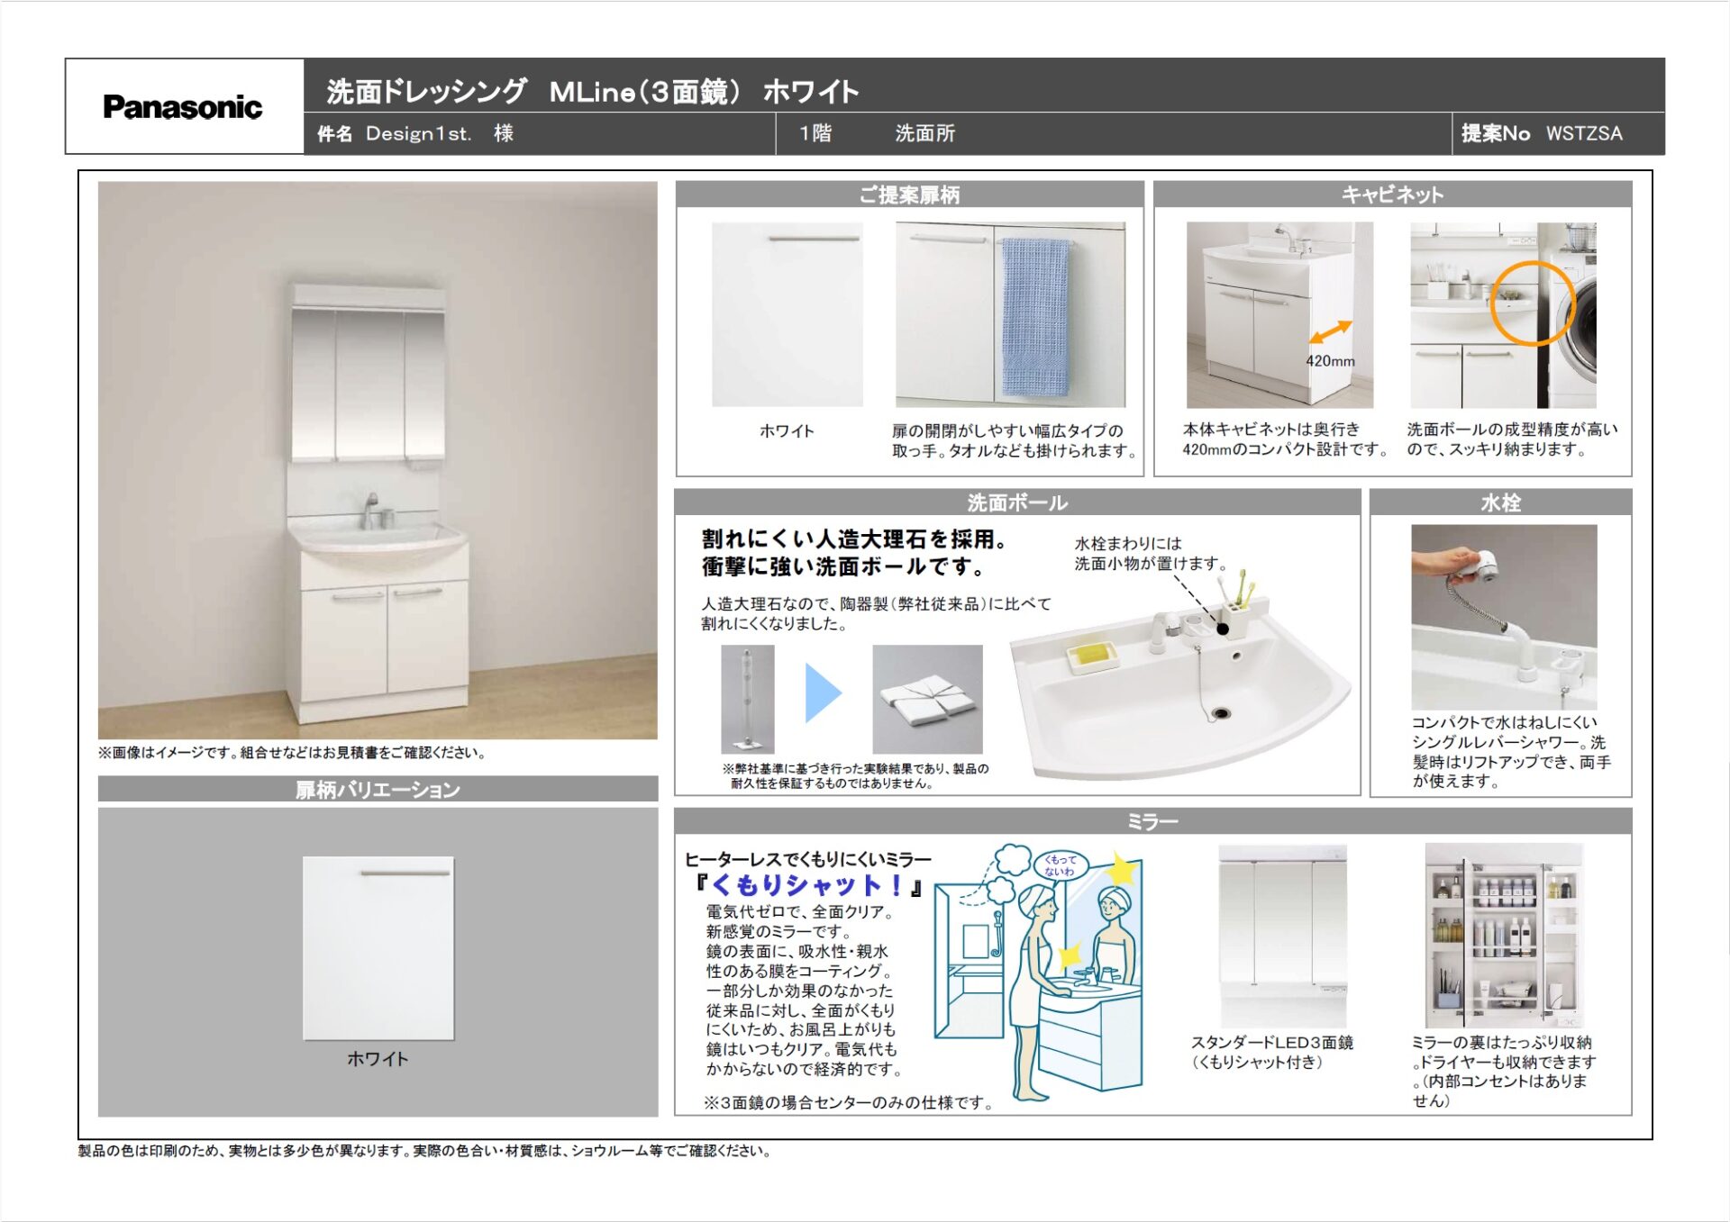Image resolution: width=1730 pixels, height=1222 pixels.
Task: Click the ホワイト label under ご提案扉柄 swatch
Action: 788,431
